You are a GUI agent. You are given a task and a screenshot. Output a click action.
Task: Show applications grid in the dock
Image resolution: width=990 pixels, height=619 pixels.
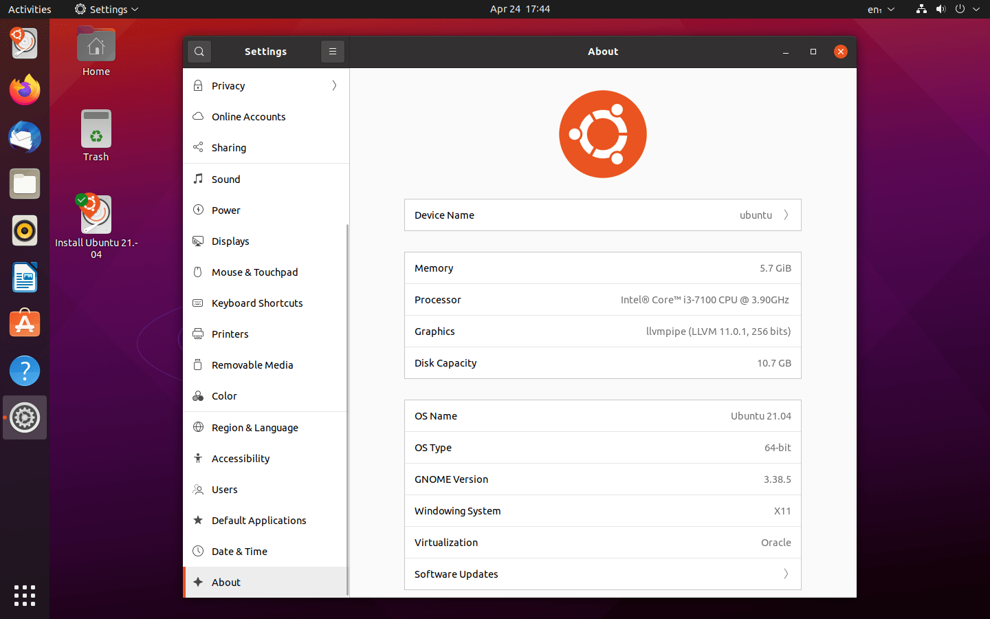(25, 596)
